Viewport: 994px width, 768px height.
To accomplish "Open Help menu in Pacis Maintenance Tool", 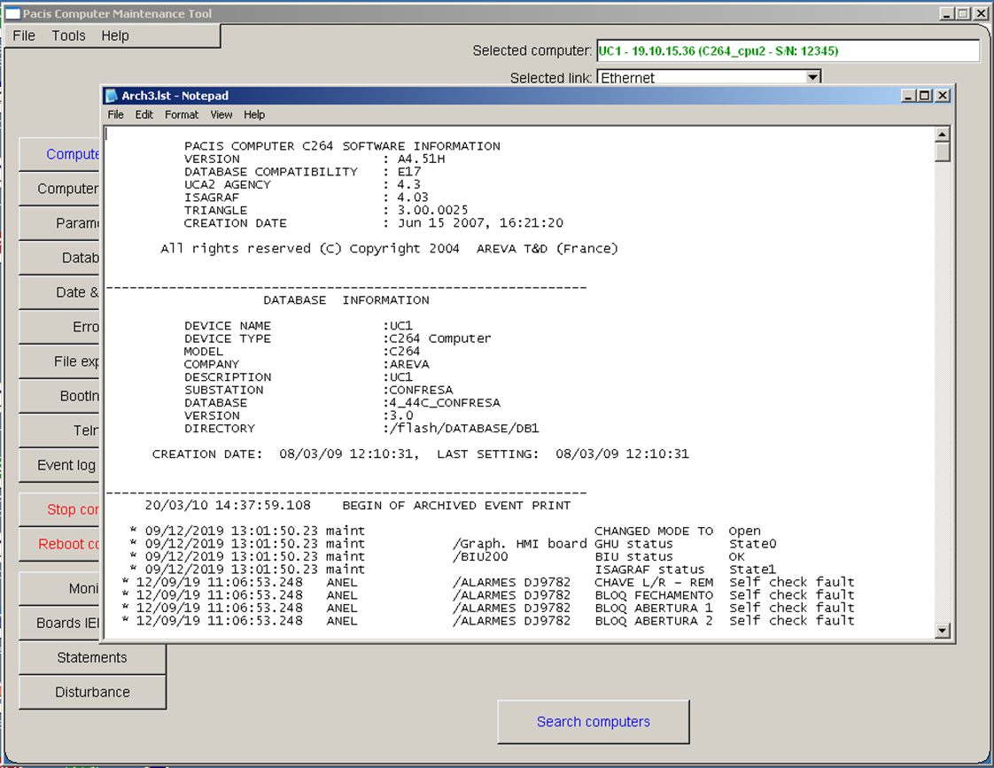I will click(115, 36).
